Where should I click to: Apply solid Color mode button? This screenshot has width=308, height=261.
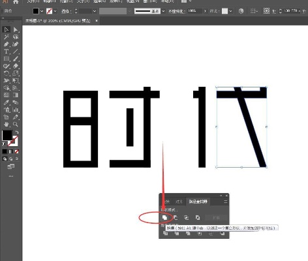tap(5, 151)
